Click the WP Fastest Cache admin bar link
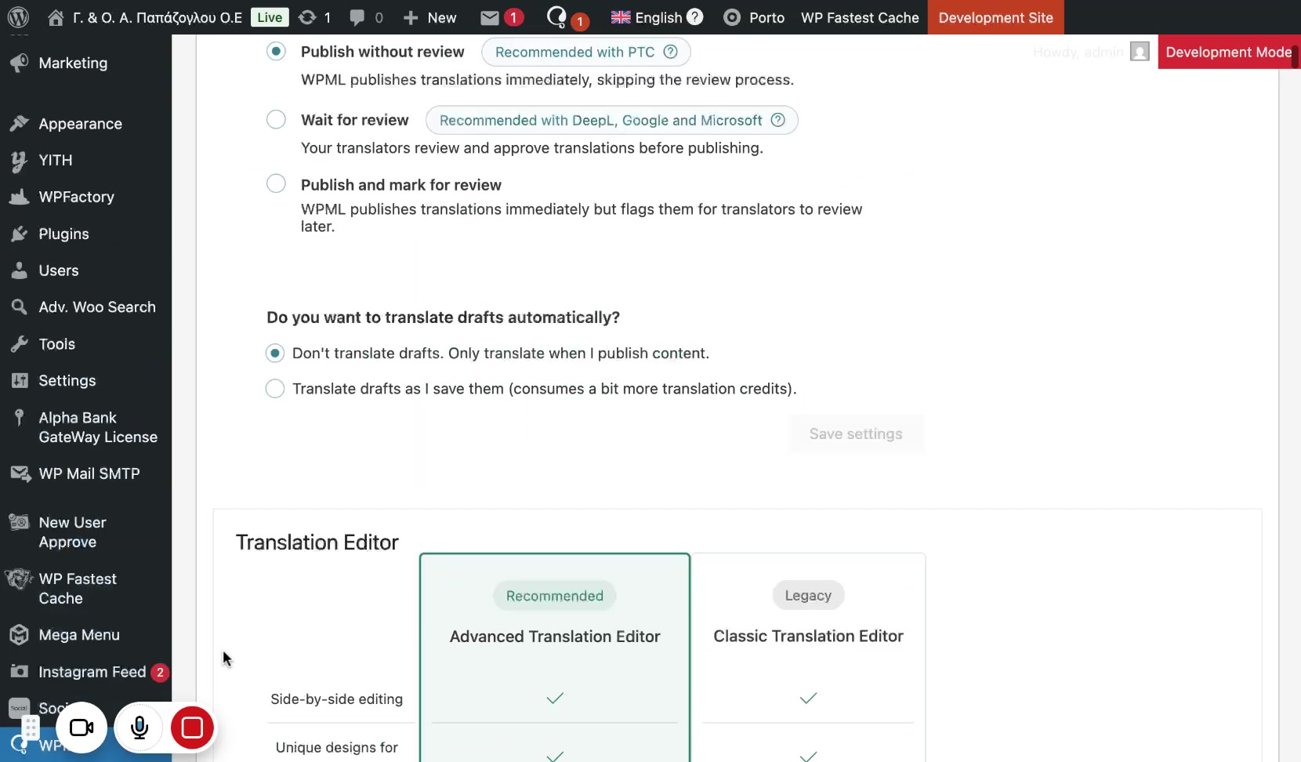Viewport: 1301px width, 762px height. [x=860, y=17]
